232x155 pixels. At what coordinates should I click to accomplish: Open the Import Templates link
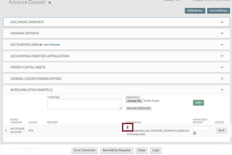(52, 45)
